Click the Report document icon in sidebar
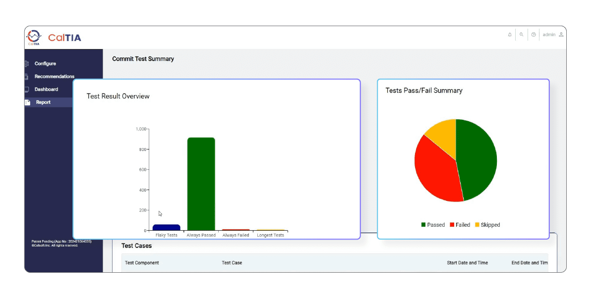Image resolution: width=595 pixels, height=297 pixels. [28, 102]
